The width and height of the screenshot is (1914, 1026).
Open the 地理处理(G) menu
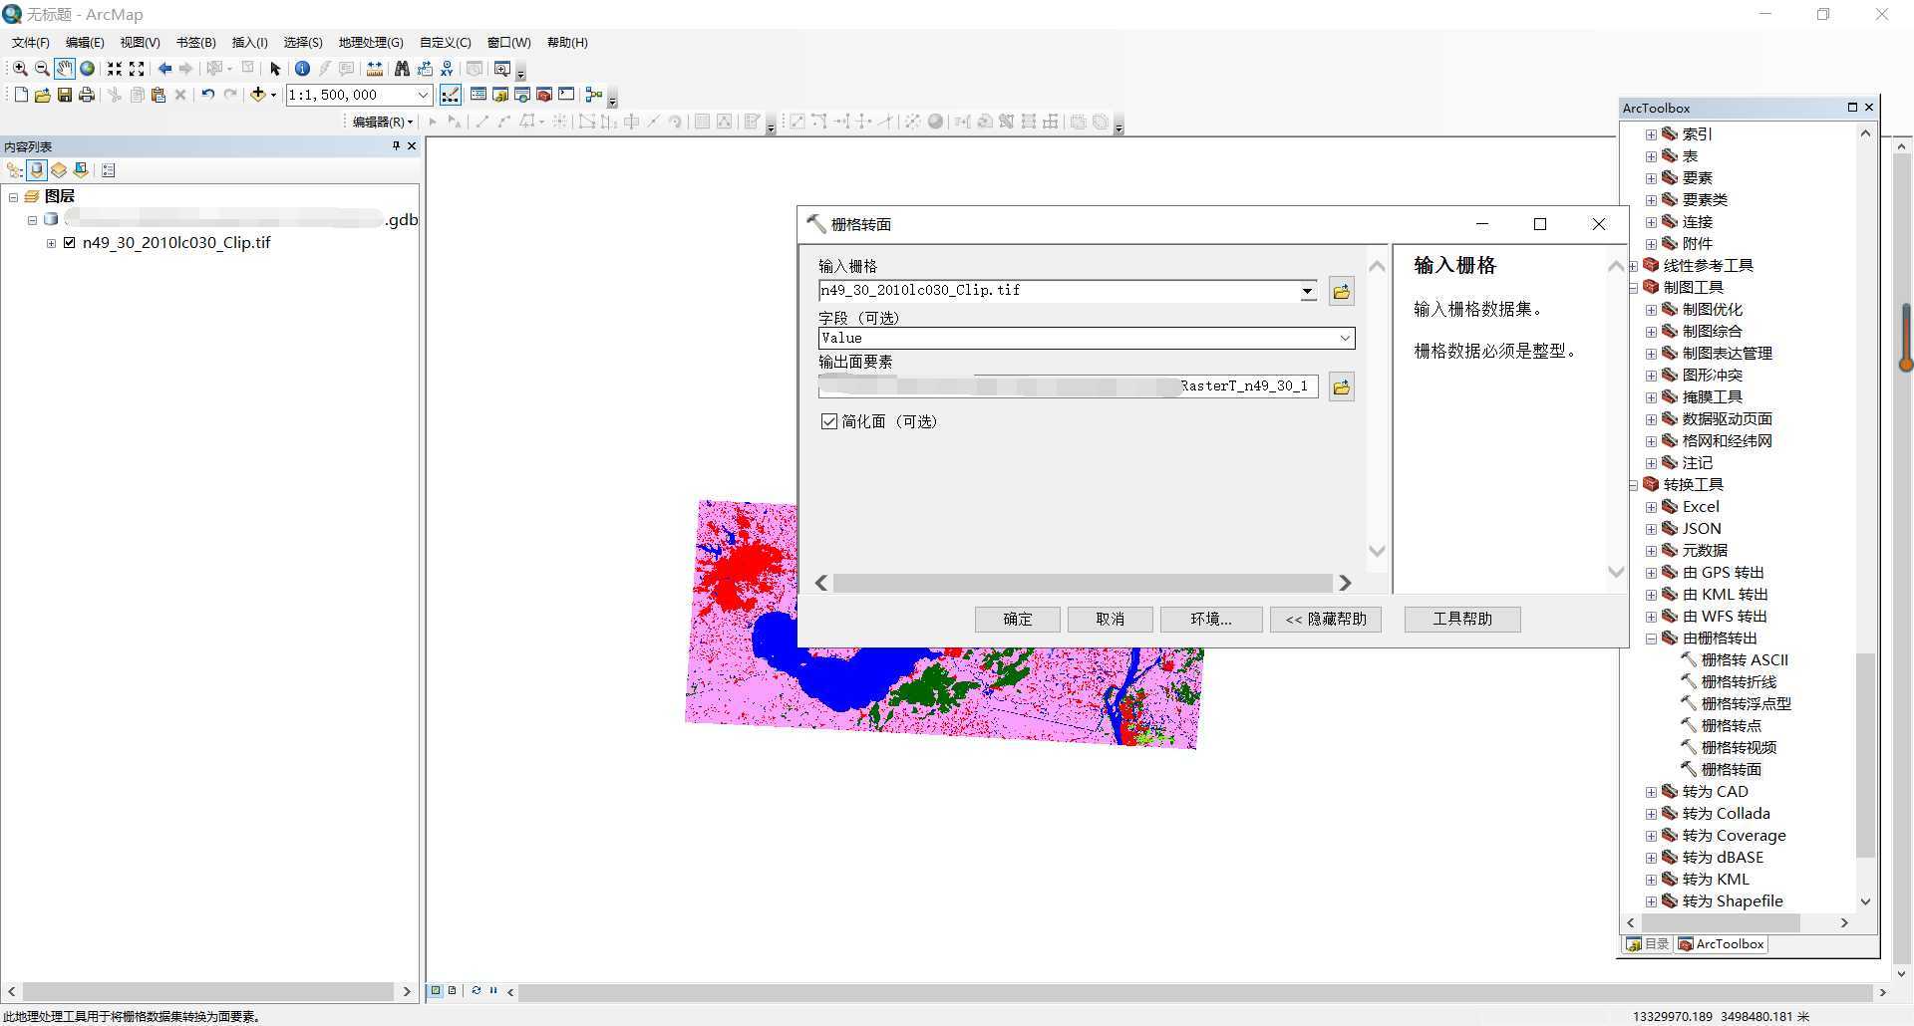(371, 42)
